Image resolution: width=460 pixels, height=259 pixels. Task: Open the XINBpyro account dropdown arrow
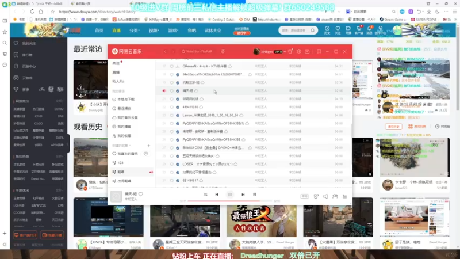(285, 52)
